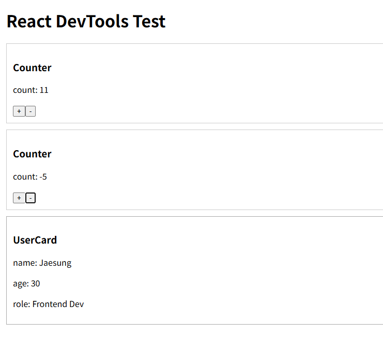
Task: Increment the counter showing count -5
Action: pyautogui.click(x=19, y=198)
